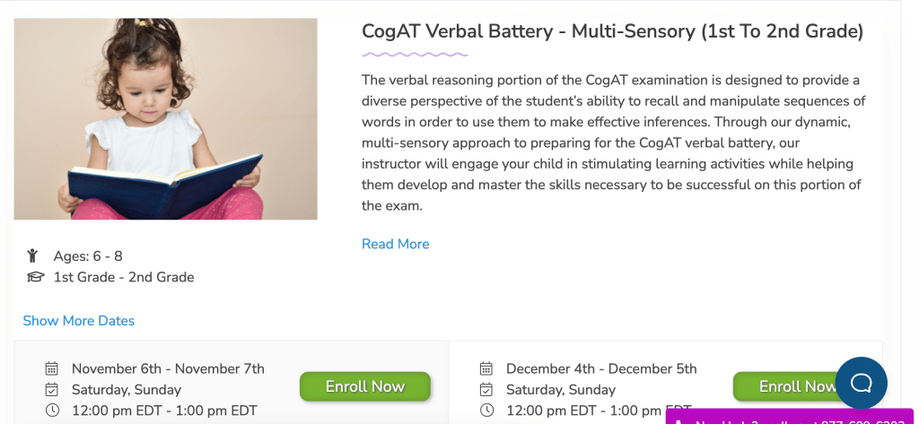Expand the schedule via Show More Dates
Image resolution: width=919 pixels, height=424 pixels.
pos(78,321)
